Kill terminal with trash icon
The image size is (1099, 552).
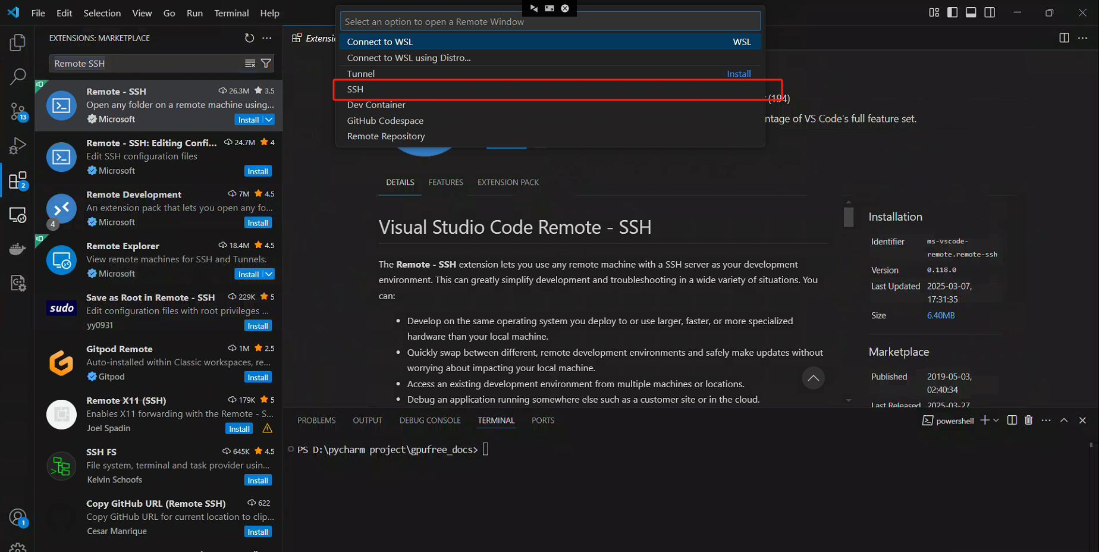(1029, 421)
